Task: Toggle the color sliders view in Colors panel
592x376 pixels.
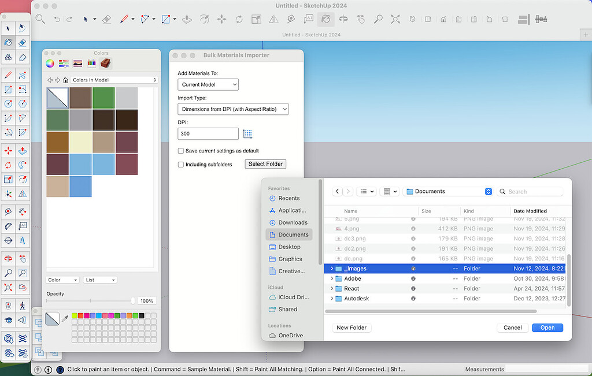Action: pos(64,62)
